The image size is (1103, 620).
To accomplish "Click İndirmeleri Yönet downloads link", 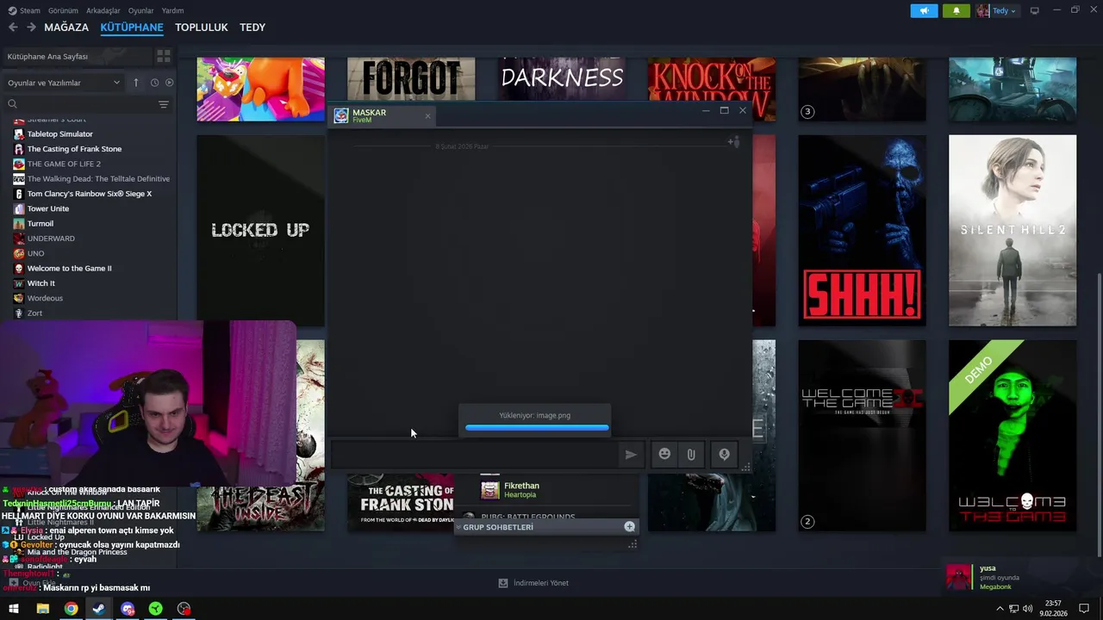I will 533,583.
